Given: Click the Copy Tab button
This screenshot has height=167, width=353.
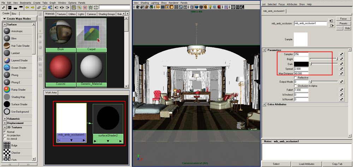Looking at the screenshot, I should pos(337,164).
